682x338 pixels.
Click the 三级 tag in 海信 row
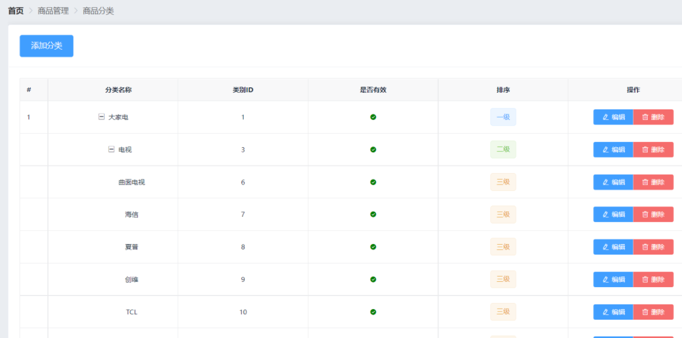(503, 214)
